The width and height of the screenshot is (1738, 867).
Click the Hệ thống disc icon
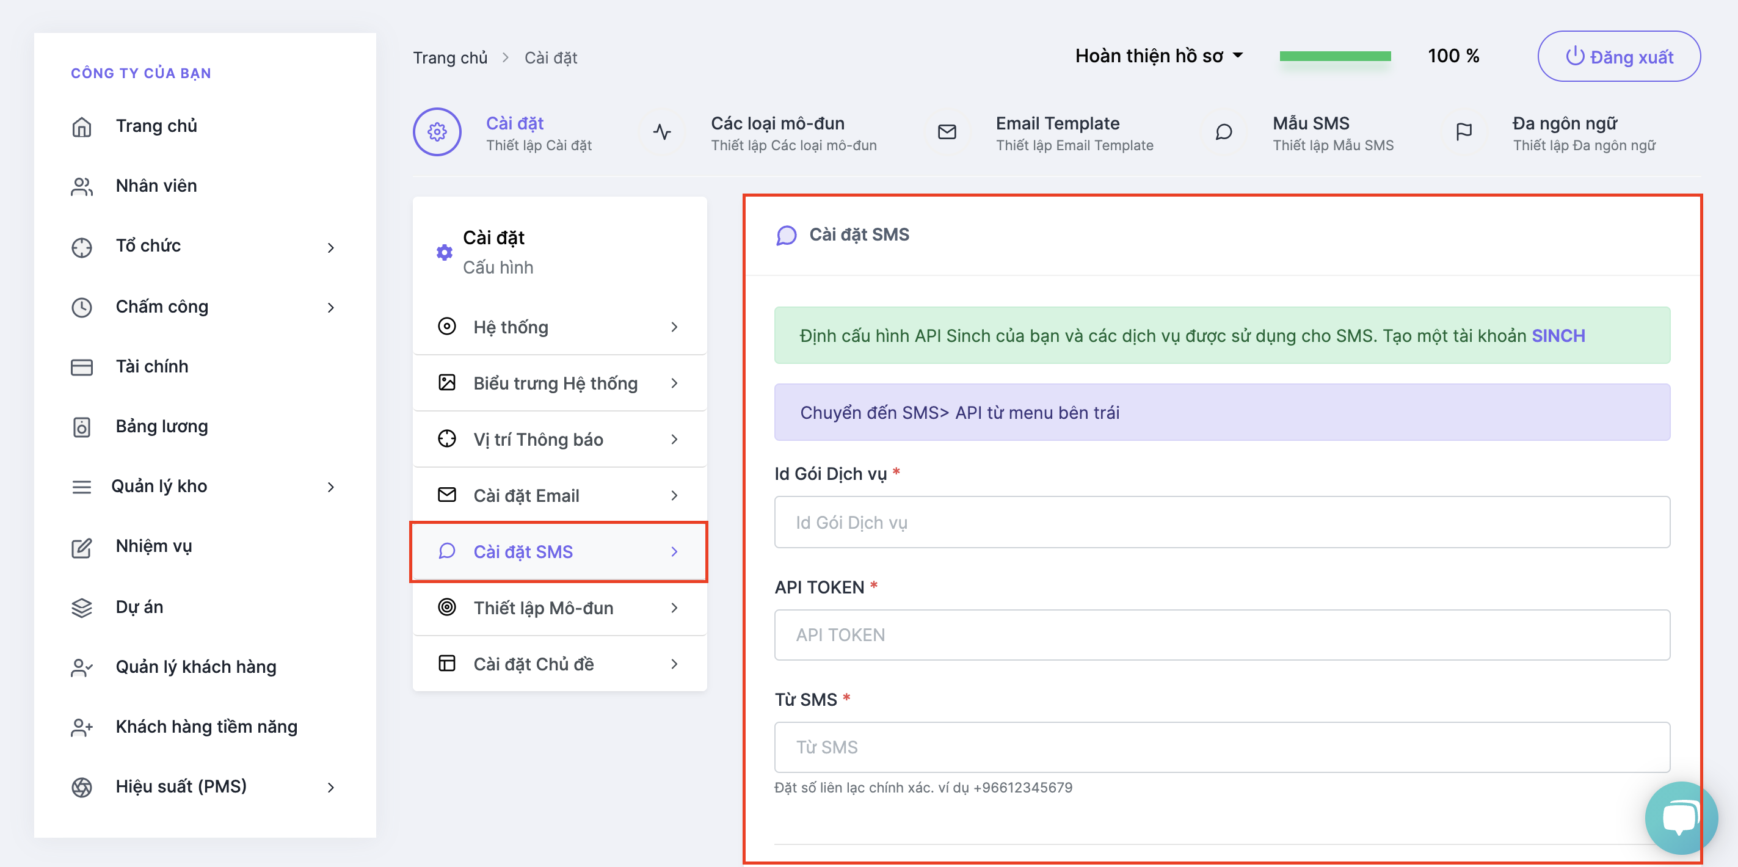[x=446, y=327]
